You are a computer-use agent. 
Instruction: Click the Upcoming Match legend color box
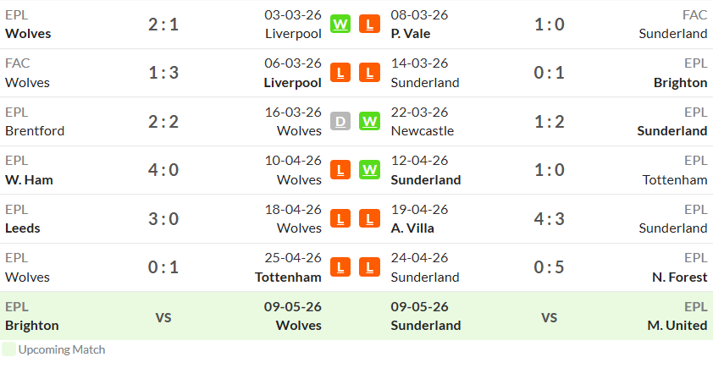click(8, 349)
